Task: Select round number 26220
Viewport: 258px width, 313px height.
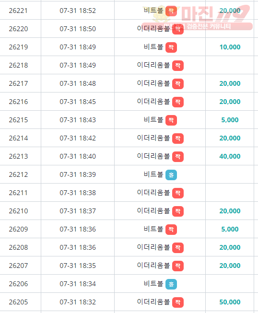Action: (x=18, y=29)
